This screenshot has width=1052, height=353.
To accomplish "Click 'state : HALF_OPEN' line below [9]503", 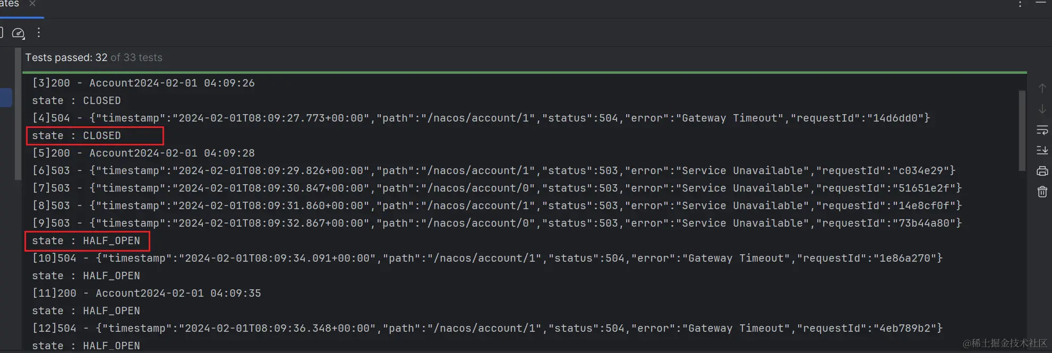I will 86,240.
